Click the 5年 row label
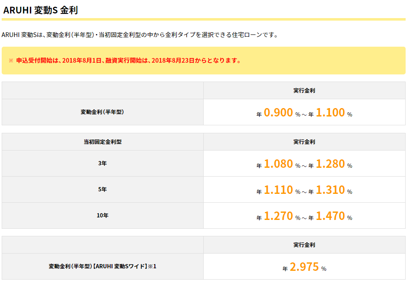This screenshot has height=283, width=409. point(103,189)
